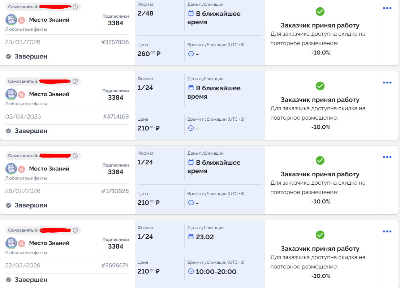Click Заказчик принял работу in order #3710628
This screenshot has height=288, width=400.
[x=320, y=174]
